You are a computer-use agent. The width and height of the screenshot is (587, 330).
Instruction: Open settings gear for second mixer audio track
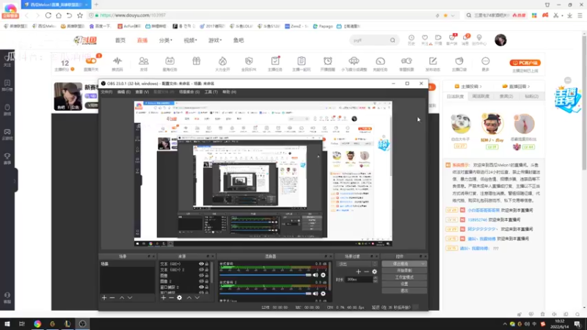tap(323, 294)
